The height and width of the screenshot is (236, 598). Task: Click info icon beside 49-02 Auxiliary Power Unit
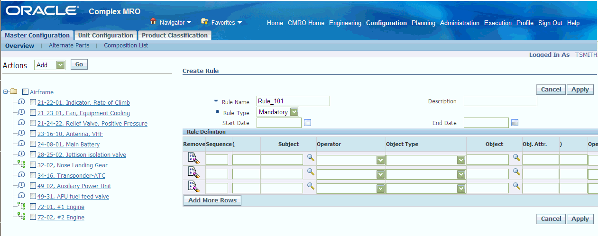pyautogui.click(x=21, y=185)
